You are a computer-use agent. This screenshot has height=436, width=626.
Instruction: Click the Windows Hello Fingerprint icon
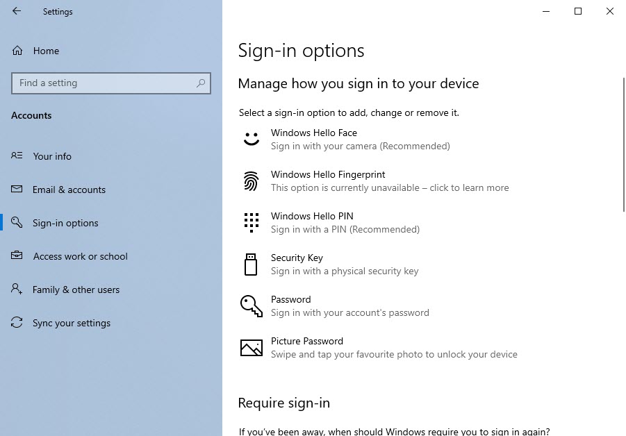click(251, 181)
